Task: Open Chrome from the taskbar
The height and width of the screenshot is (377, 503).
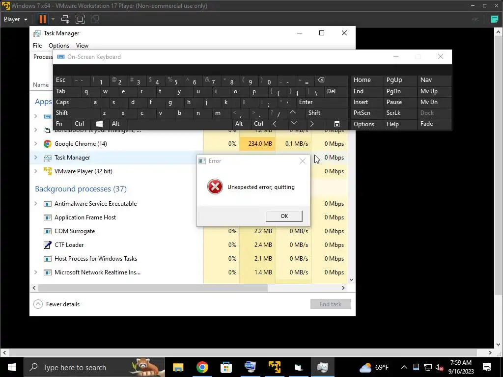Action: tap(202, 367)
